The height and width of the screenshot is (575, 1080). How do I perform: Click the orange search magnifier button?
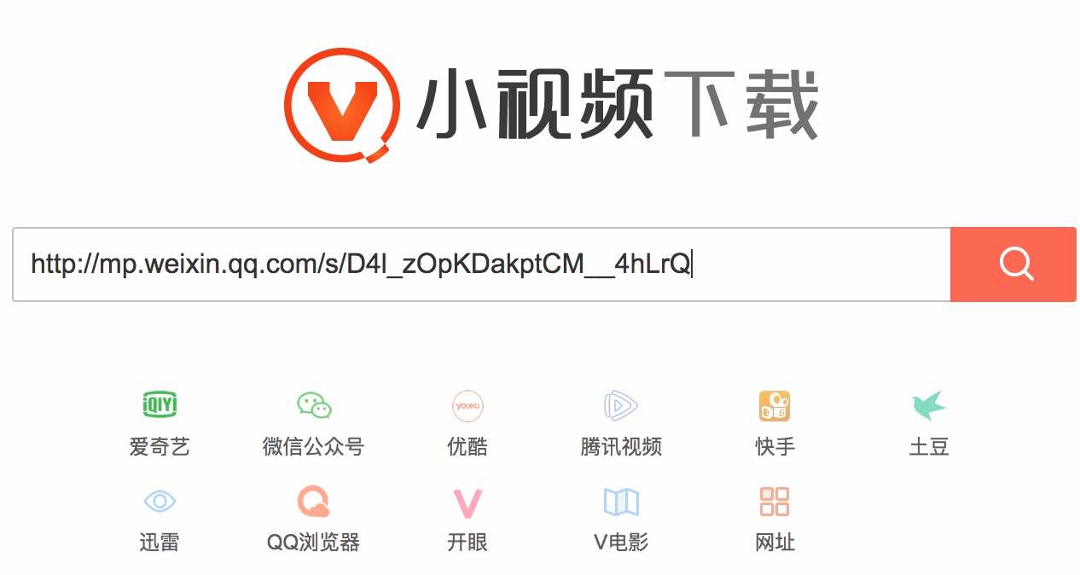(1013, 264)
